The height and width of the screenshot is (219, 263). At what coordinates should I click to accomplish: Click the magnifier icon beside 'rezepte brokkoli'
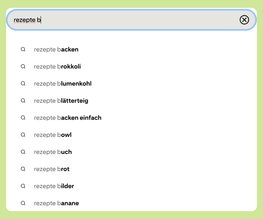23,66
